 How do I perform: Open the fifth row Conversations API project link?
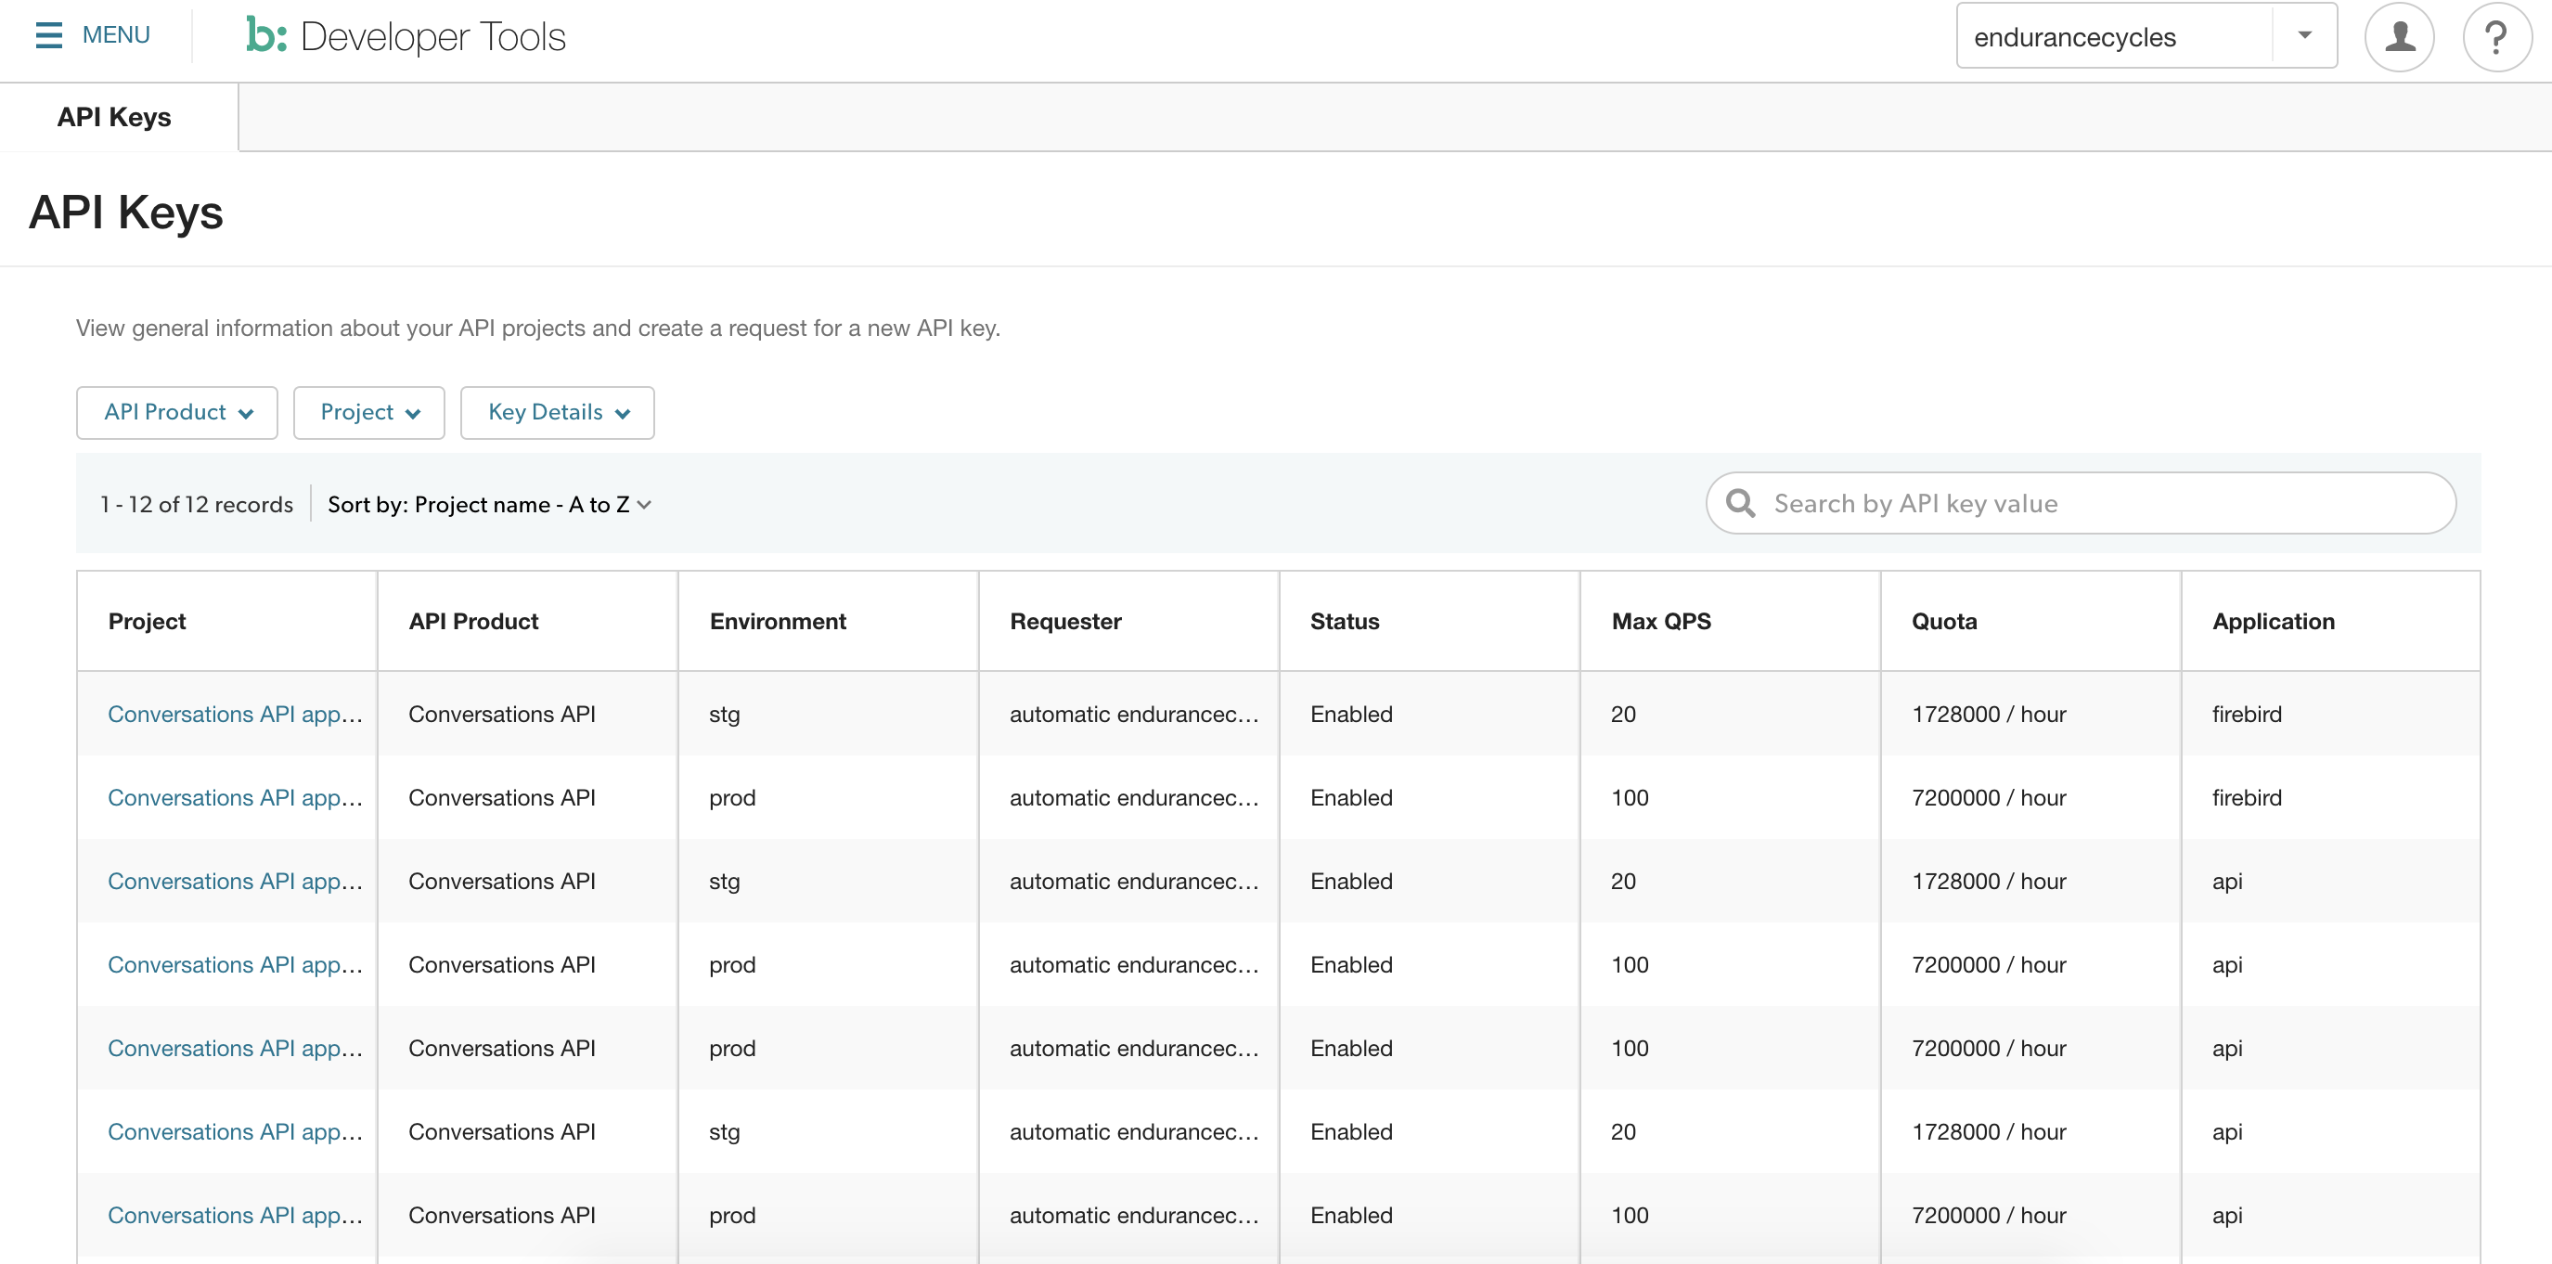235,1048
